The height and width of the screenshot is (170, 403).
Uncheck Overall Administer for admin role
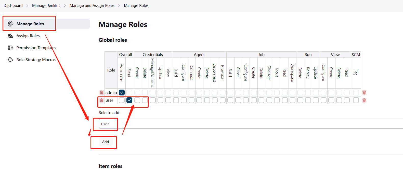pyautogui.click(x=122, y=92)
